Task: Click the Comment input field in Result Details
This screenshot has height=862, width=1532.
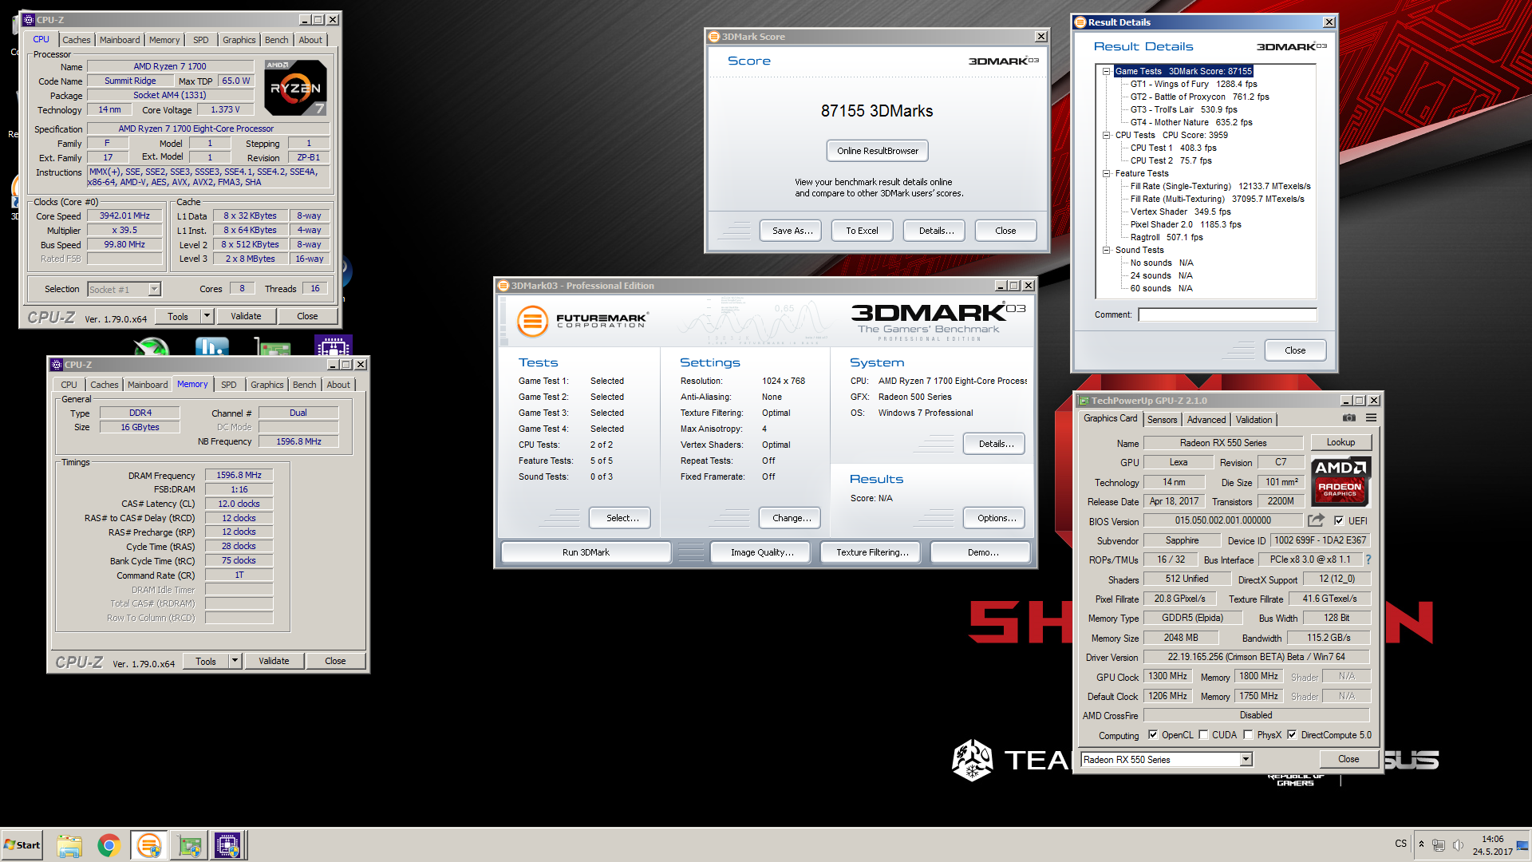Action: click(1227, 315)
